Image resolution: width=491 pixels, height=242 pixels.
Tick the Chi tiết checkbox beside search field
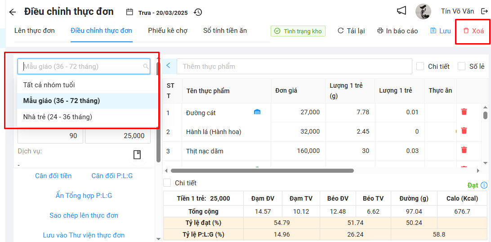click(x=420, y=66)
